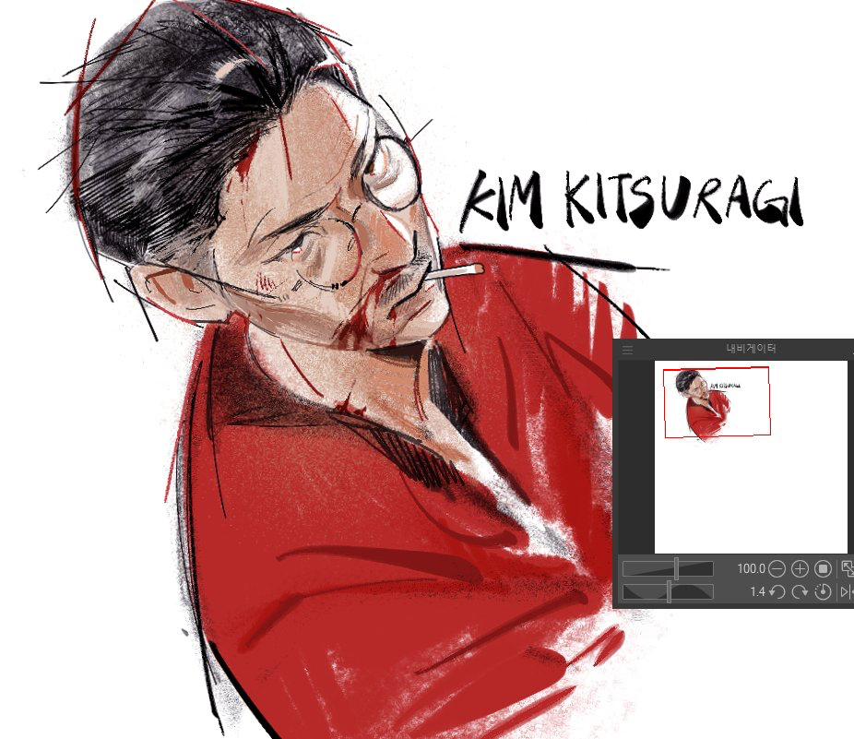Click the zoom out minus icon
854x739 pixels.
tap(777, 569)
